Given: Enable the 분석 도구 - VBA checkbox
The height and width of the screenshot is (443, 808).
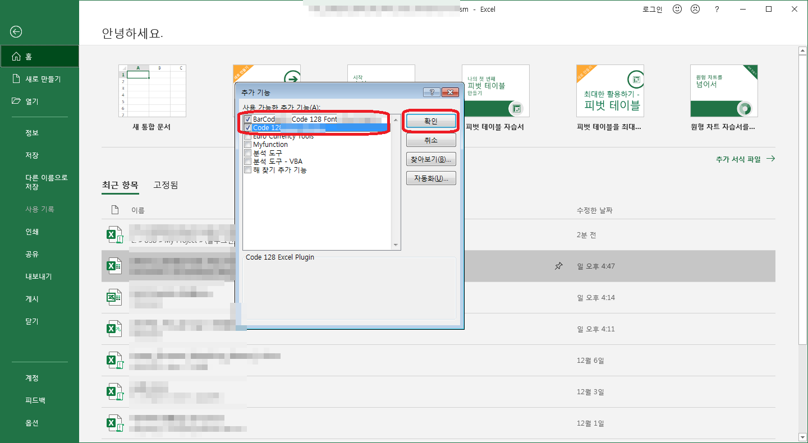Looking at the screenshot, I should (248, 161).
